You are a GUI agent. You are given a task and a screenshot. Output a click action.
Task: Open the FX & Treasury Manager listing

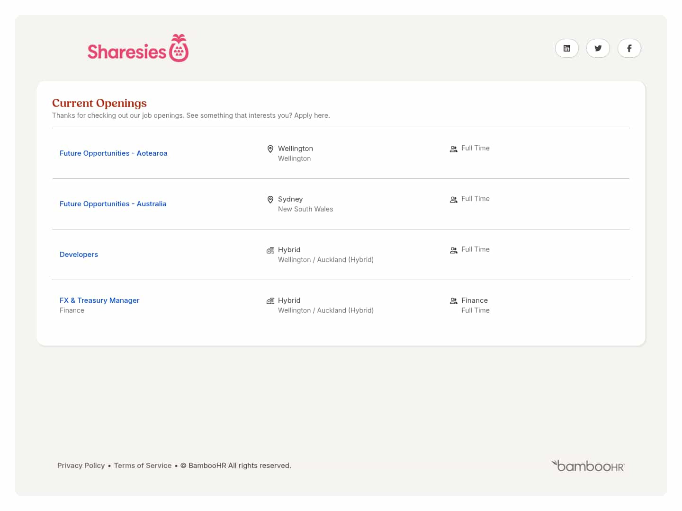point(99,300)
